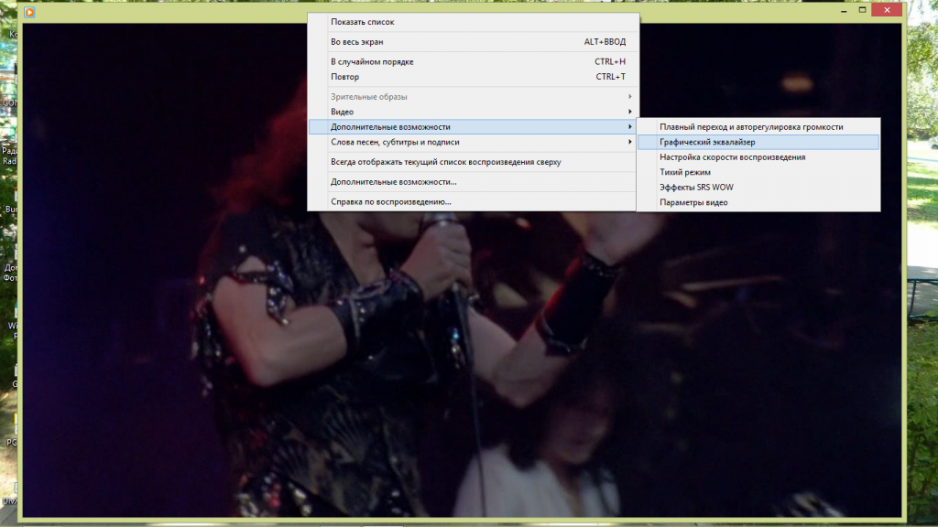The height and width of the screenshot is (527, 938).
Task: Turn on "Повтор" repeat option
Action: 472,77
